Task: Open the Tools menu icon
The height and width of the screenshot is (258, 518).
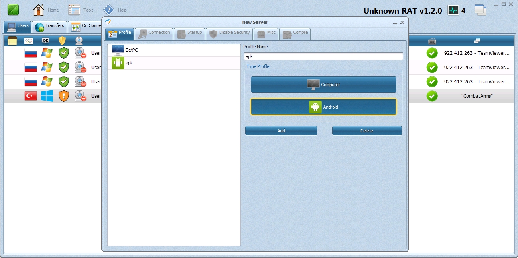Action: click(x=74, y=10)
